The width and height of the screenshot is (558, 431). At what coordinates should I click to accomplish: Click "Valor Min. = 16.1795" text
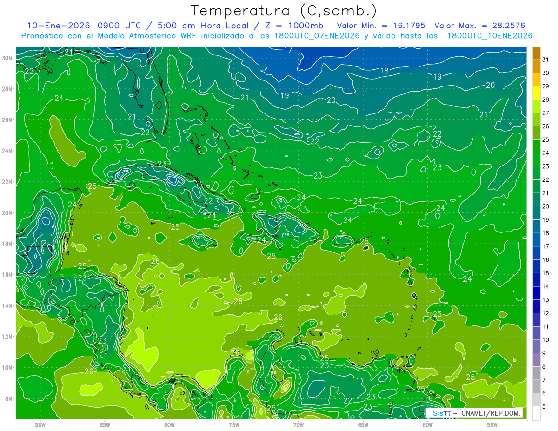coord(381,26)
